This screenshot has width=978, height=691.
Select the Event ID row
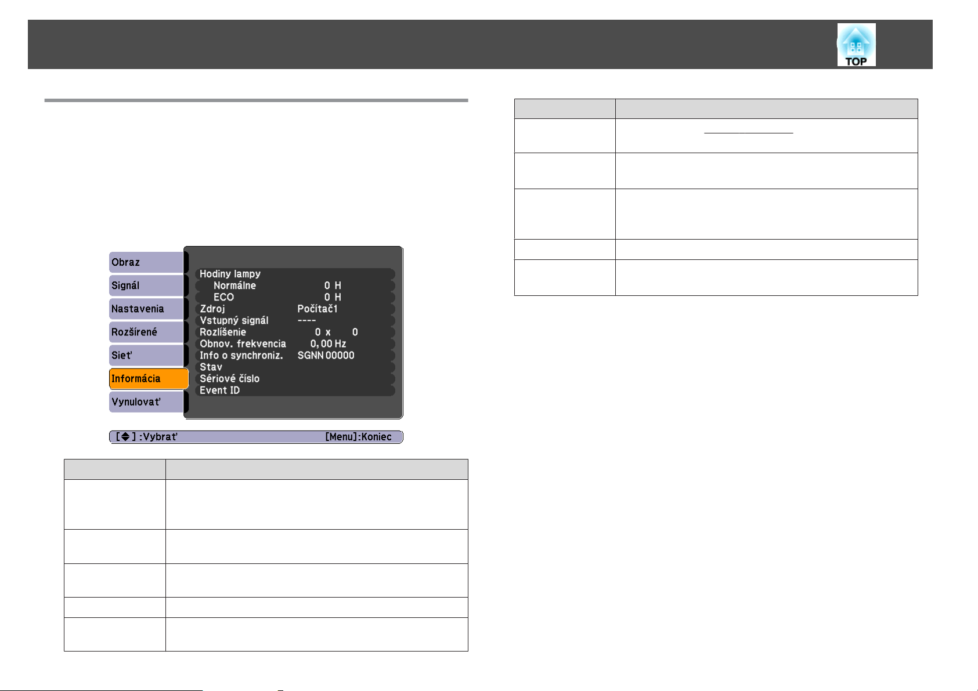(x=295, y=390)
